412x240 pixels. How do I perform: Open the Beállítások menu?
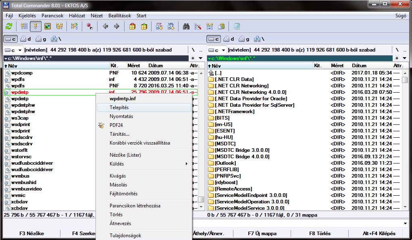point(120,16)
